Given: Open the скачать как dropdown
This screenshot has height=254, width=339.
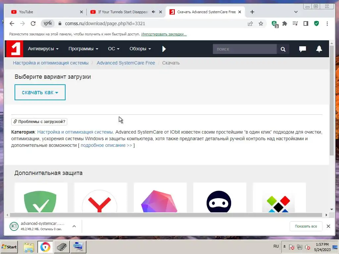Looking at the screenshot, I should 40,92.
